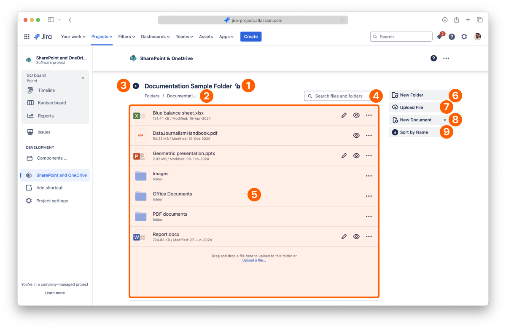Open the Office Documents folder
506x329 pixels.
(172, 194)
